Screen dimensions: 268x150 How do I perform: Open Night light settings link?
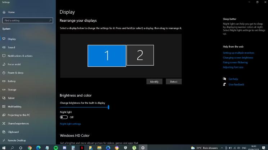71,124
